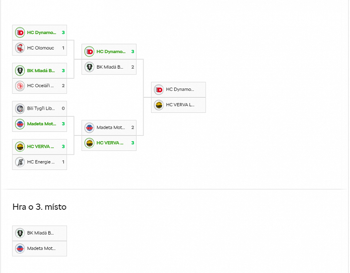Click the HC Energie team logo

pos(20,162)
